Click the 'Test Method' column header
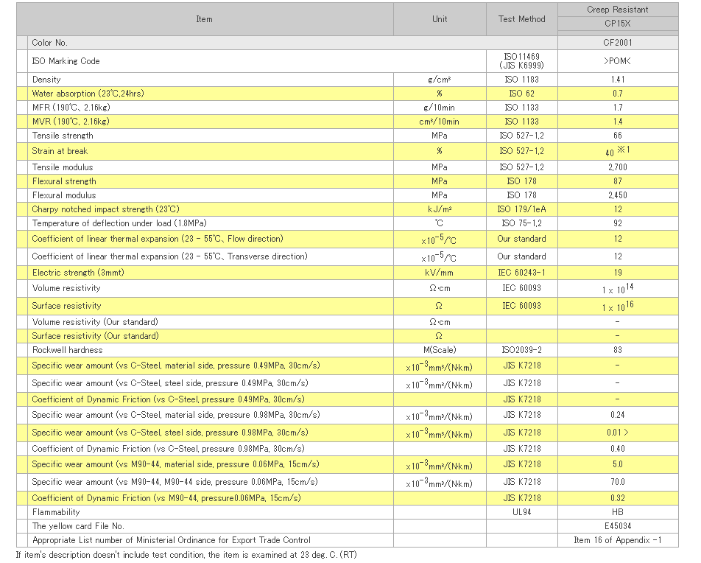The width and height of the screenshot is (701, 563). point(521,19)
